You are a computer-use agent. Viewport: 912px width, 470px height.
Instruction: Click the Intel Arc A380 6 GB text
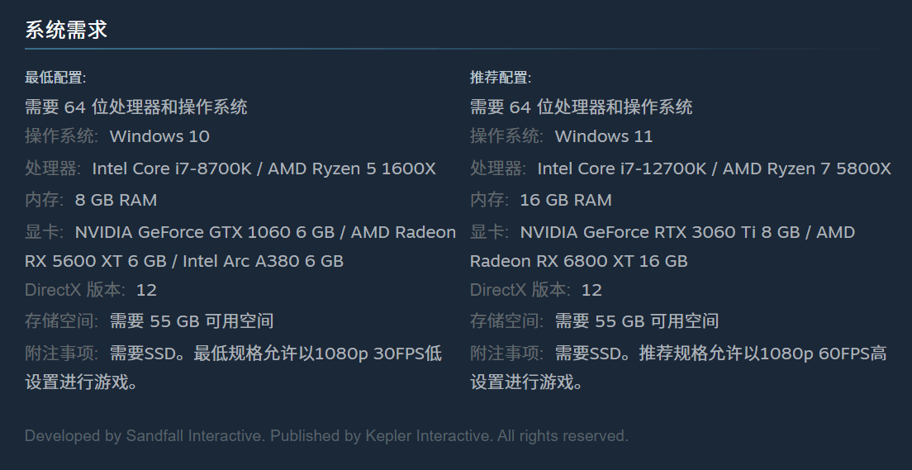coord(263,261)
